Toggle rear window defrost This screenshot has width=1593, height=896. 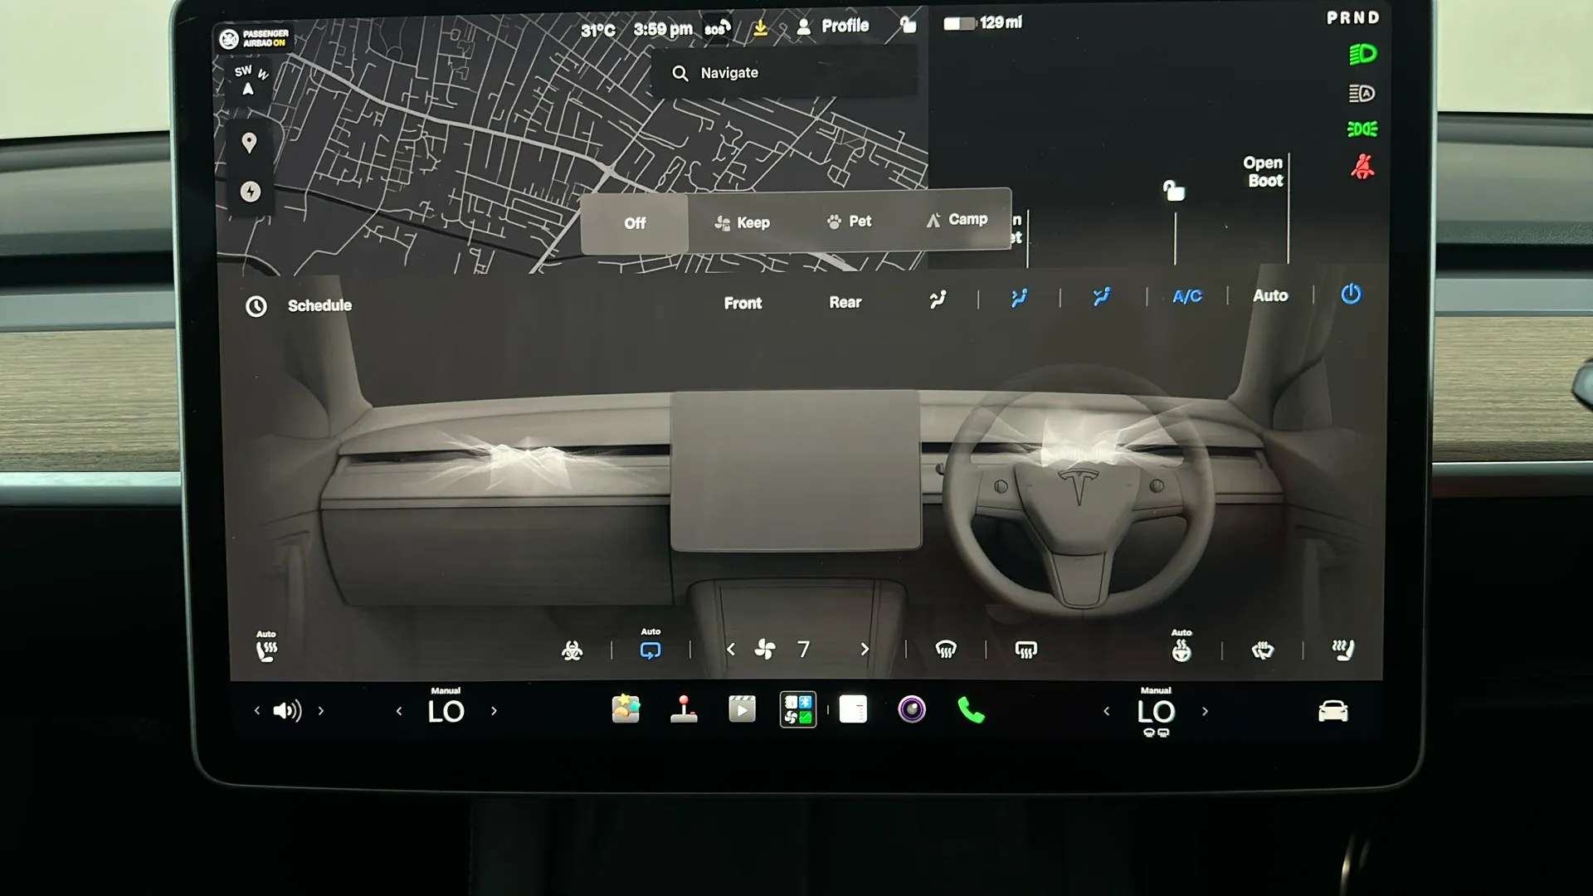pos(1026,650)
